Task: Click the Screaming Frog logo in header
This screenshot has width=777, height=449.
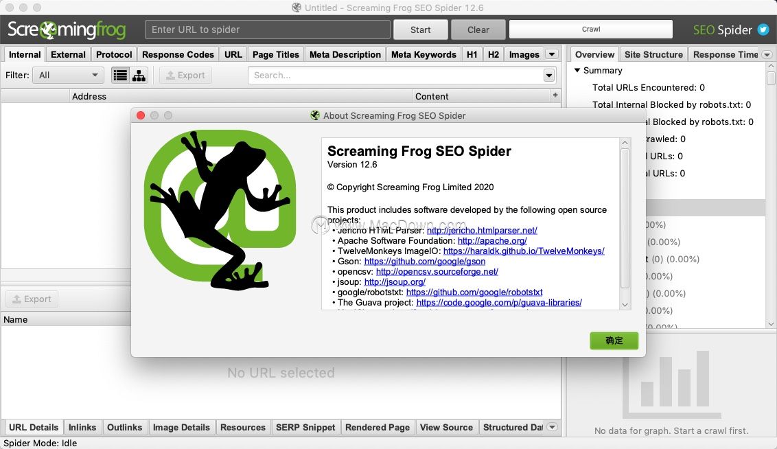Action: point(67,30)
